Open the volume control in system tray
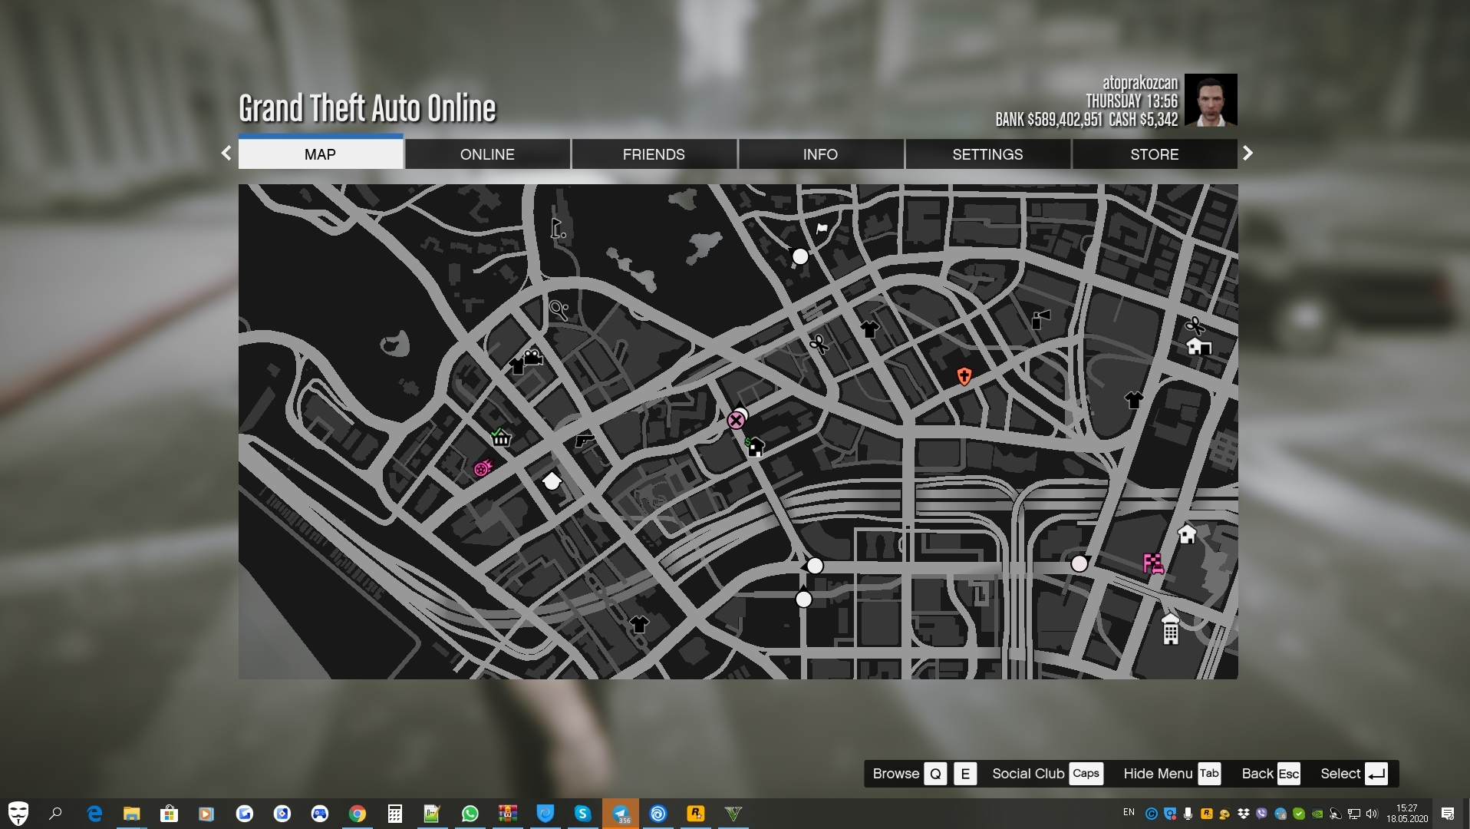Screen dimensions: 1470x829 coord(1372,814)
